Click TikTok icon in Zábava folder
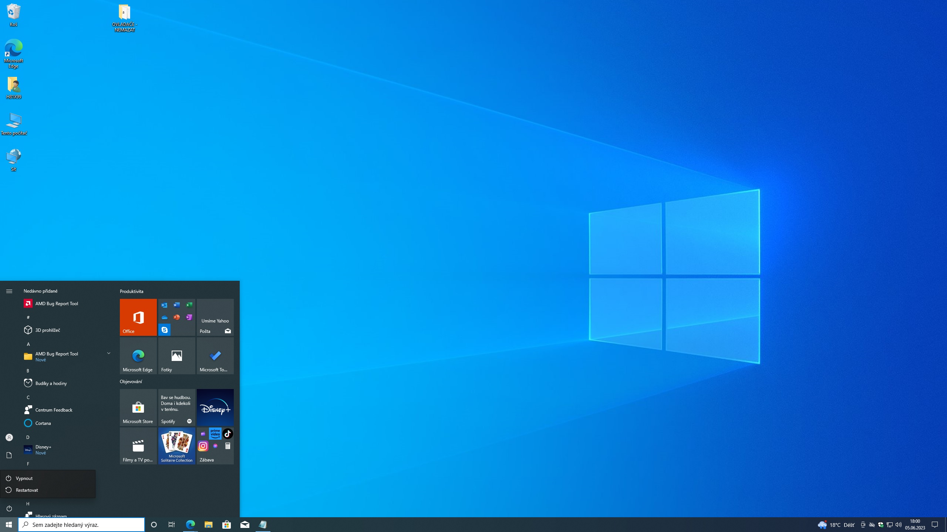Viewport: 947px width, 532px height. click(x=228, y=433)
